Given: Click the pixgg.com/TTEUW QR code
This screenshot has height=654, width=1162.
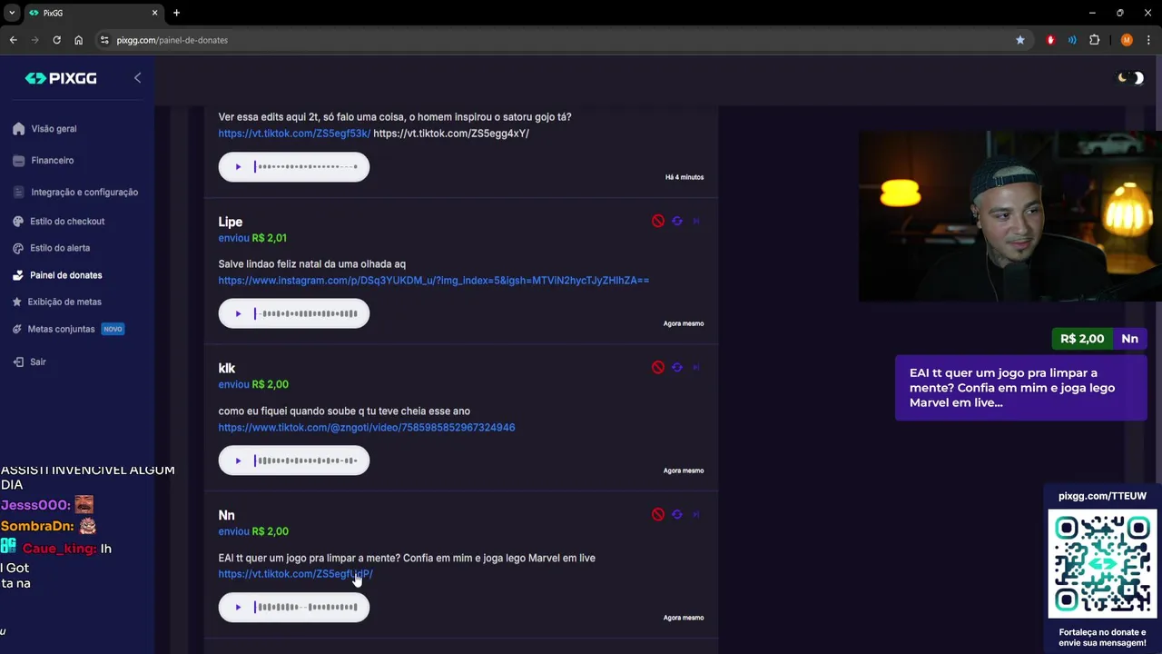Looking at the screenshot, I should coord(1102,563).
